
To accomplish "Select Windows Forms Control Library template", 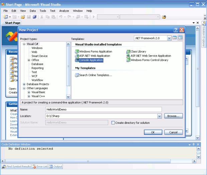I will (147, 60).
